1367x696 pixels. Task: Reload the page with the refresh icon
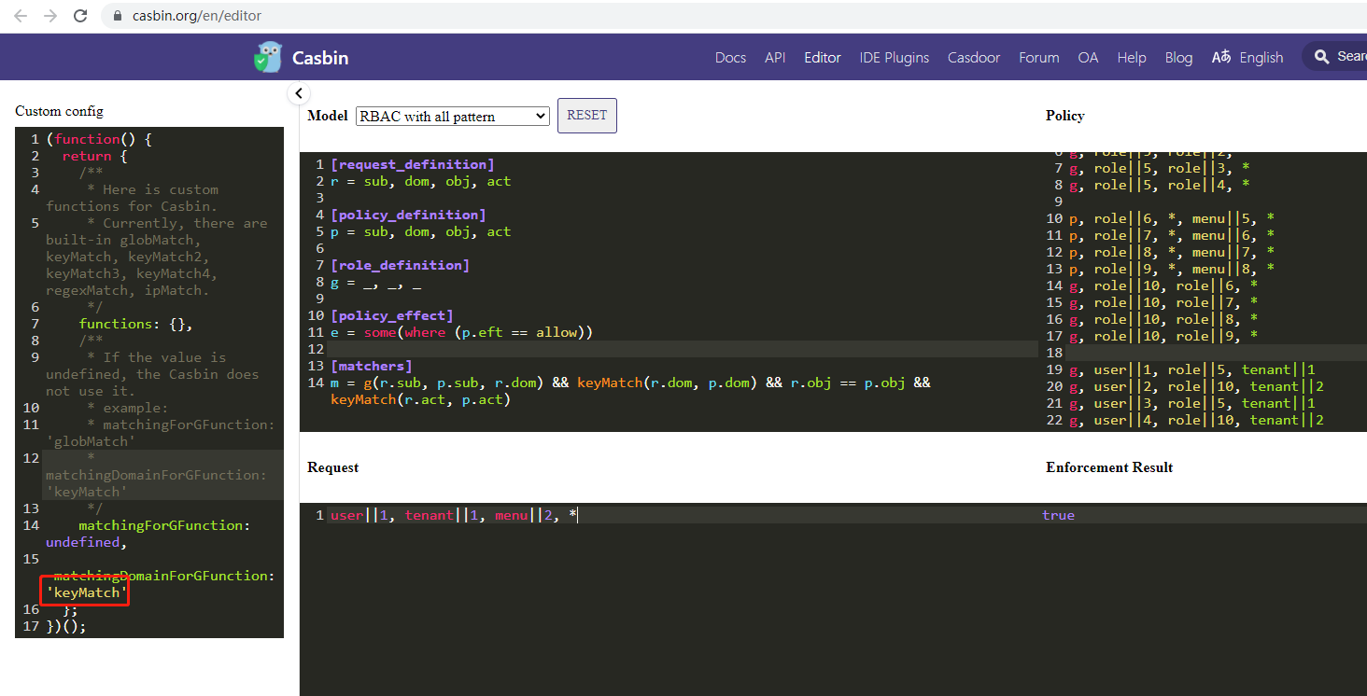[x=82, y=15]
